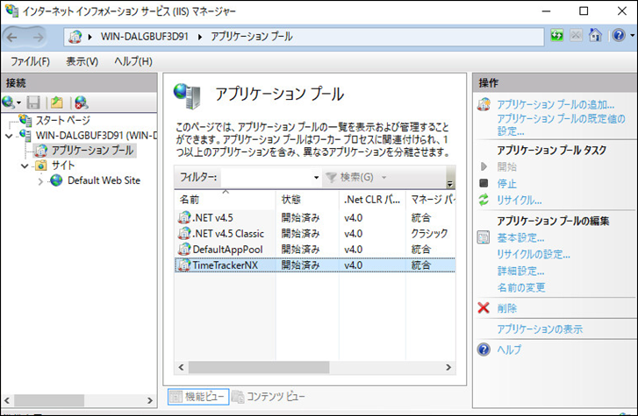Click the refresh page icon in address bar

coord(557,36)
